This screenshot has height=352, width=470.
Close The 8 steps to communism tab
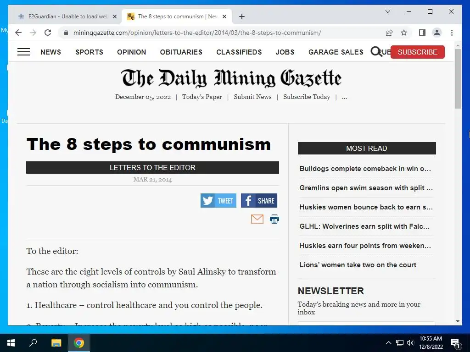(x=224, y=16)
